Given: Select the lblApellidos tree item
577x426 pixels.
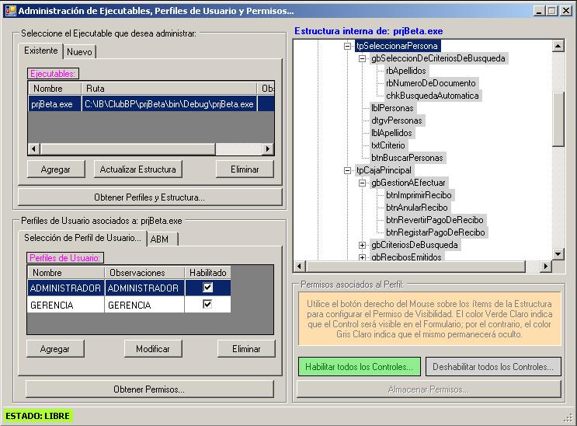Looking at the screenshot, I should 391,133.
